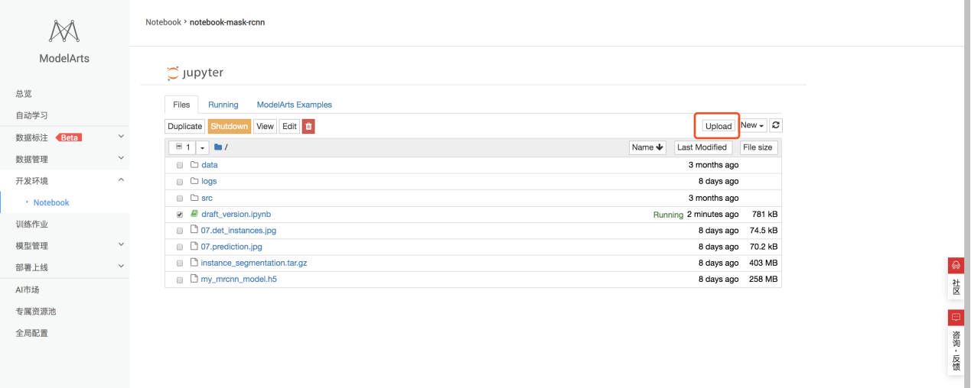Click the Duplicate button
The width and height of the screenshot is (971, 388).
(185, 126)
